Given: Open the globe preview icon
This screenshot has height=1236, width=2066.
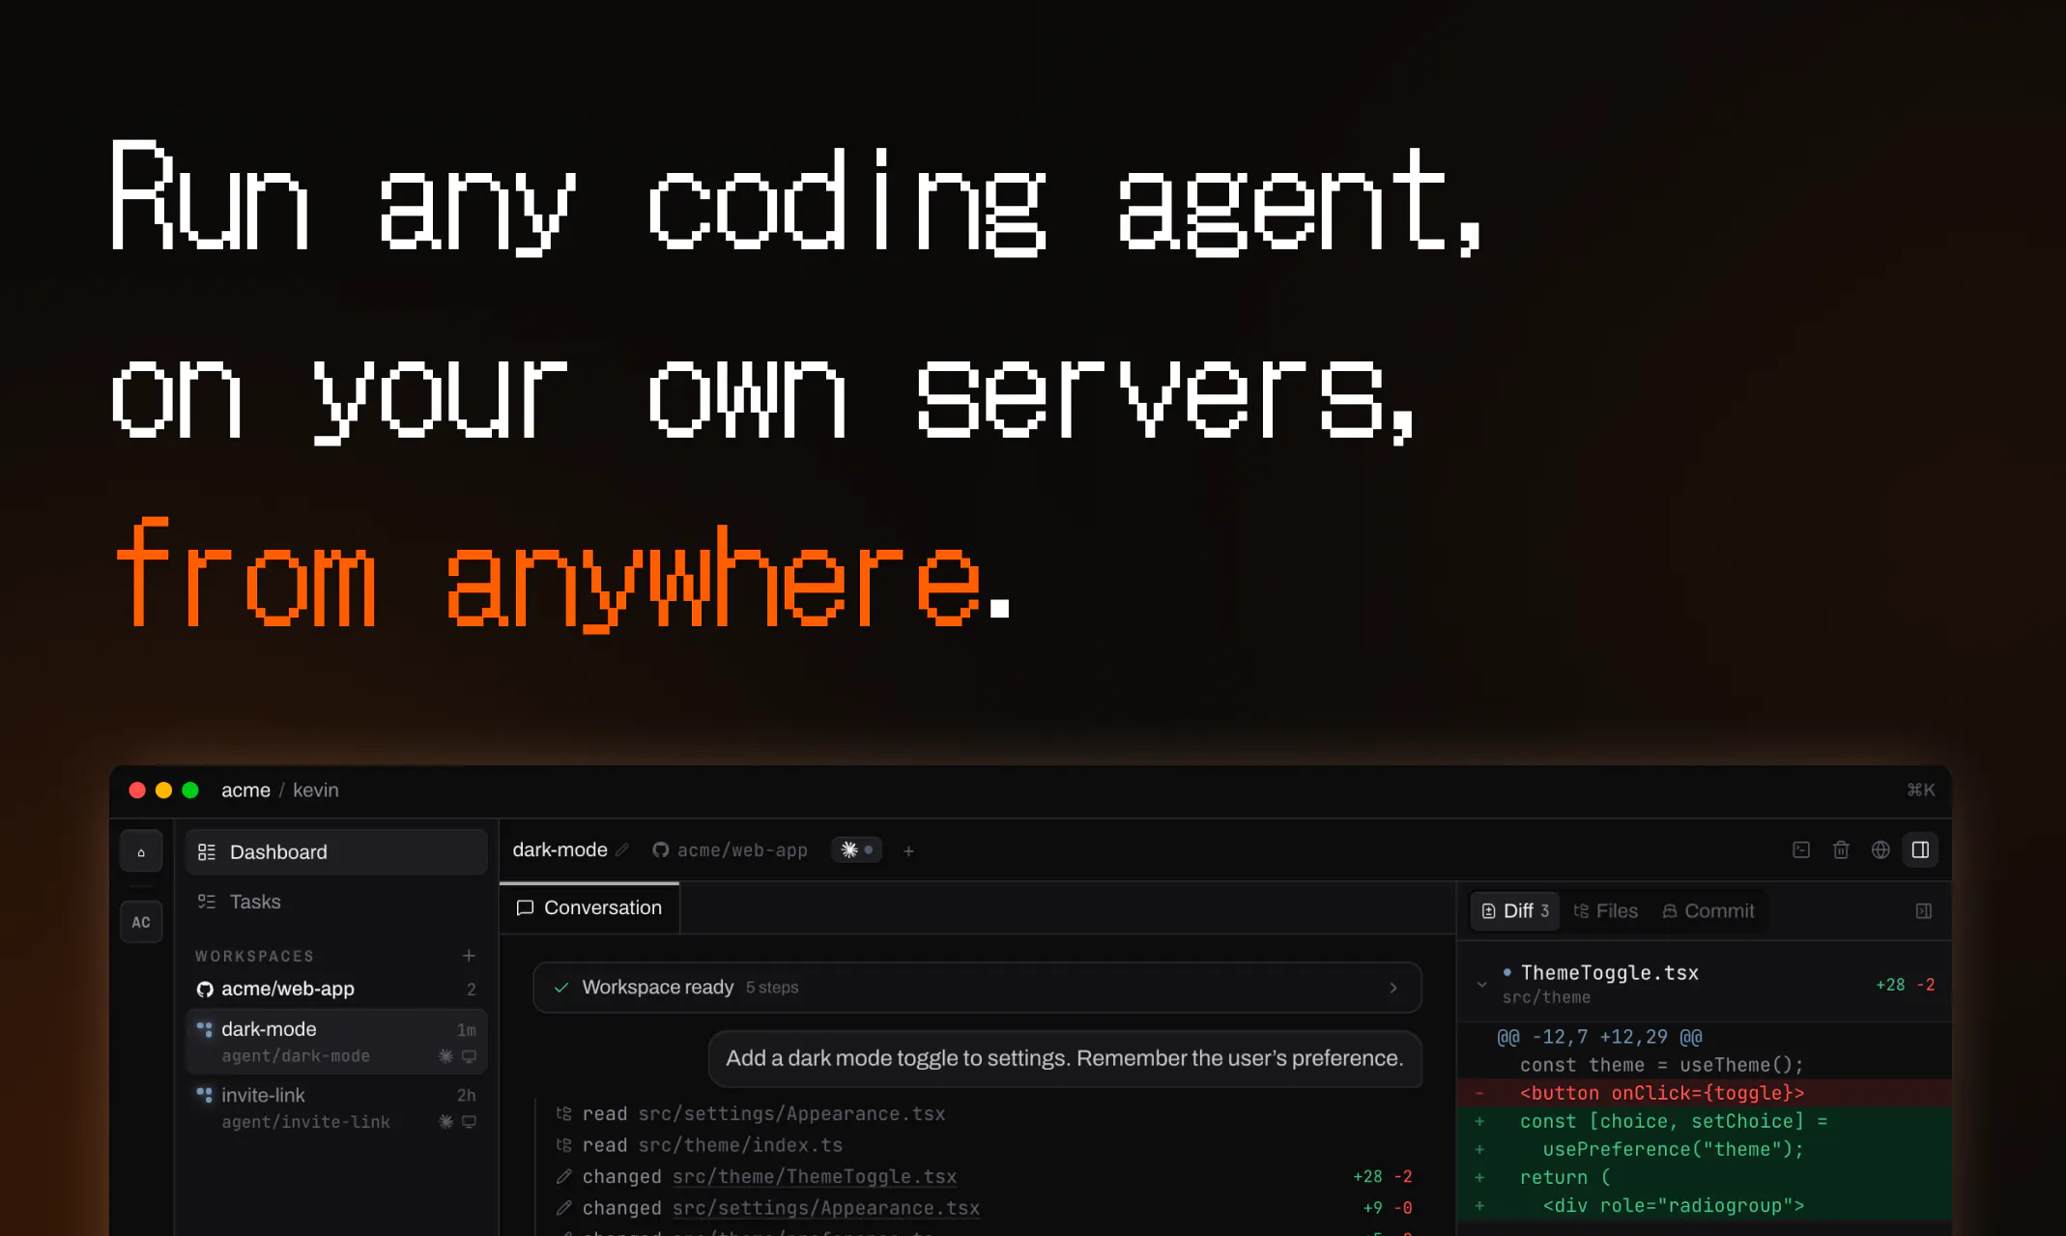Looking at the screenshot, I should (1880, 850).
